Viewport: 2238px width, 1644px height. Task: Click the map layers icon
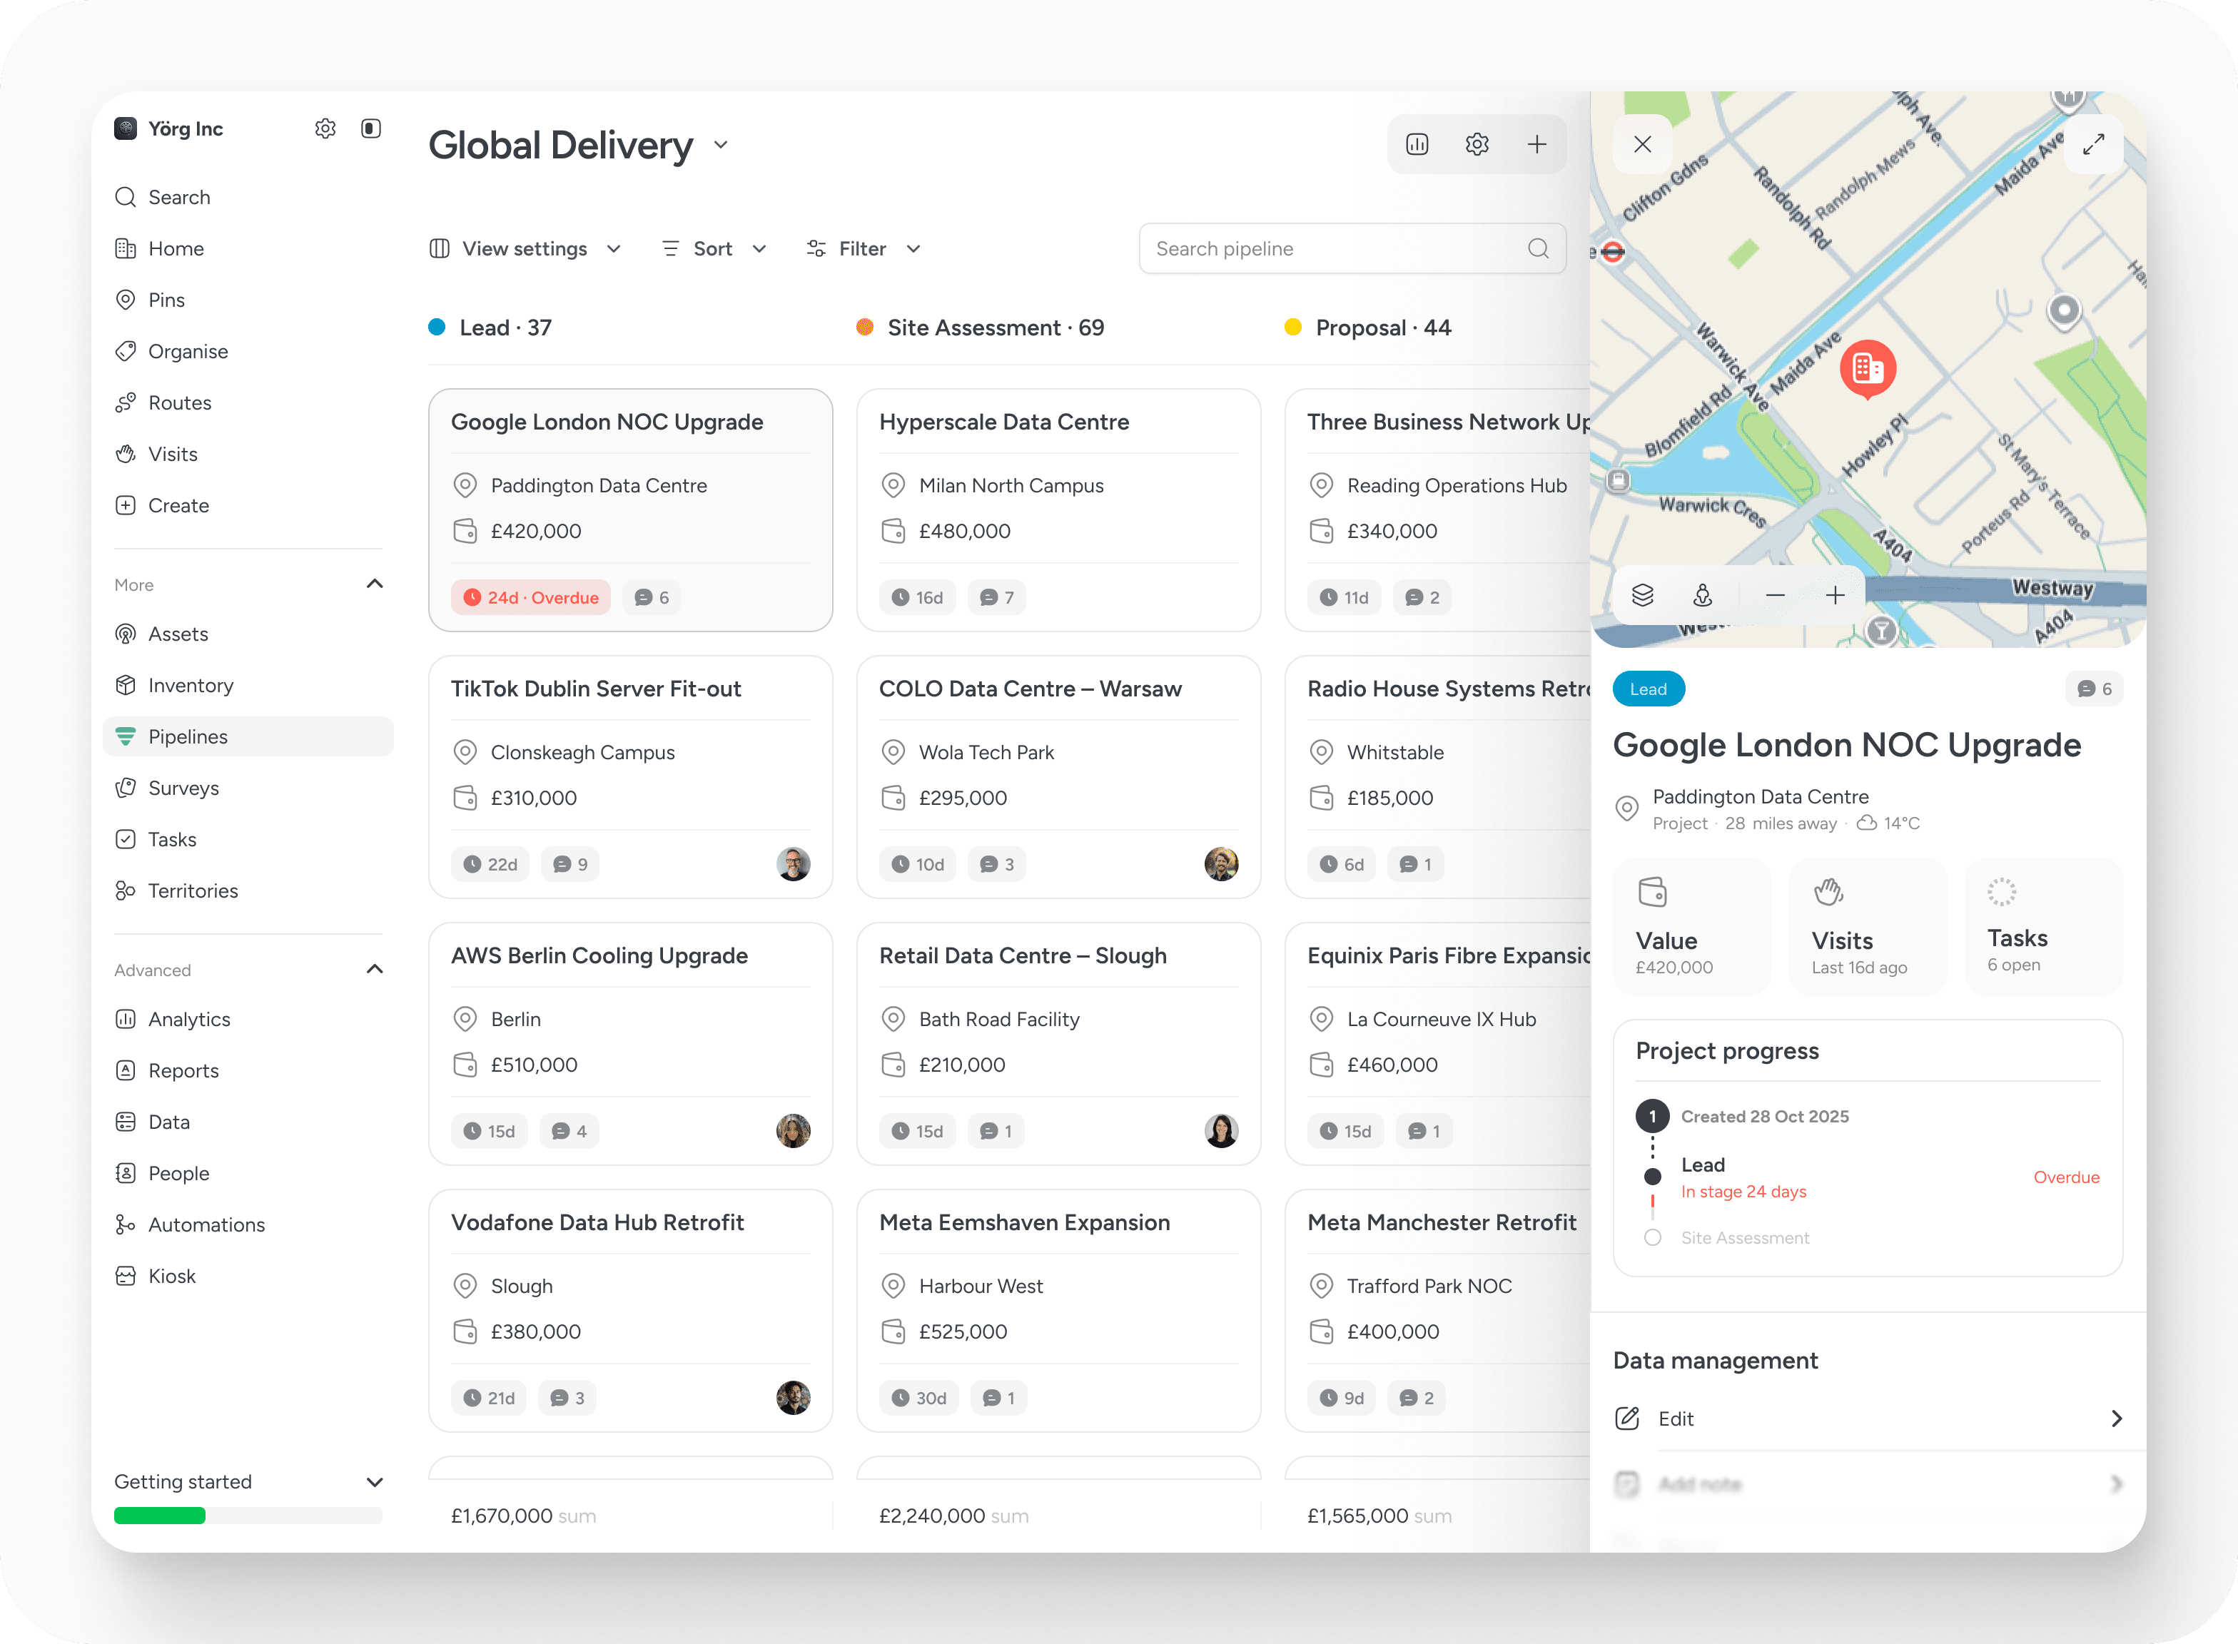coord(1643,595)
